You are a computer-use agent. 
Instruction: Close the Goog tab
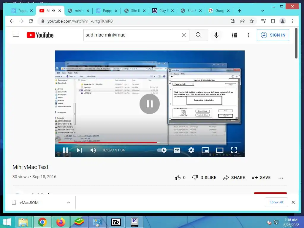[228, 11]
